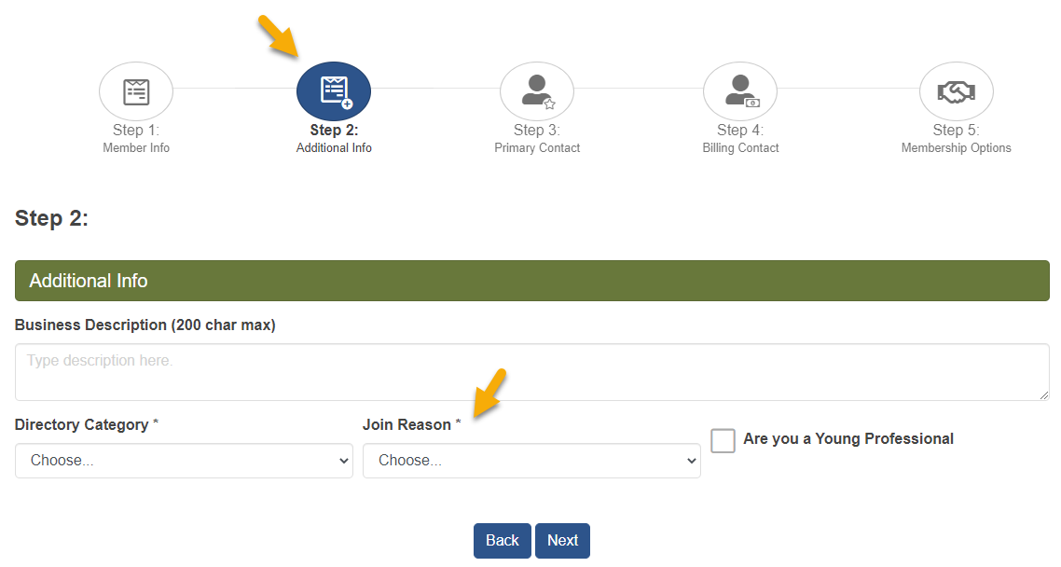This screenshot has width=1061, height=567.
Task: Expand the Join Reason chevron
Action: pos(690,460)
